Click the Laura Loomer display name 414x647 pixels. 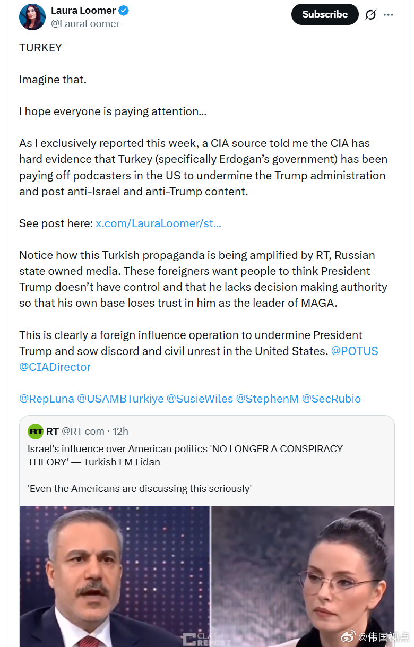[x=83, y=11]
